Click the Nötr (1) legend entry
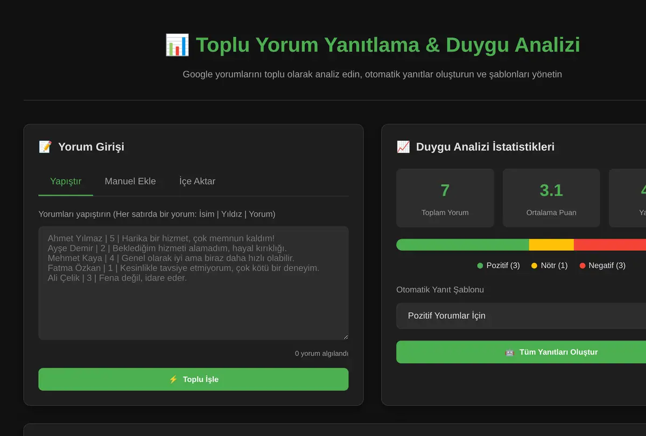This screenshot has height=436, width=646. pos(549,266)
